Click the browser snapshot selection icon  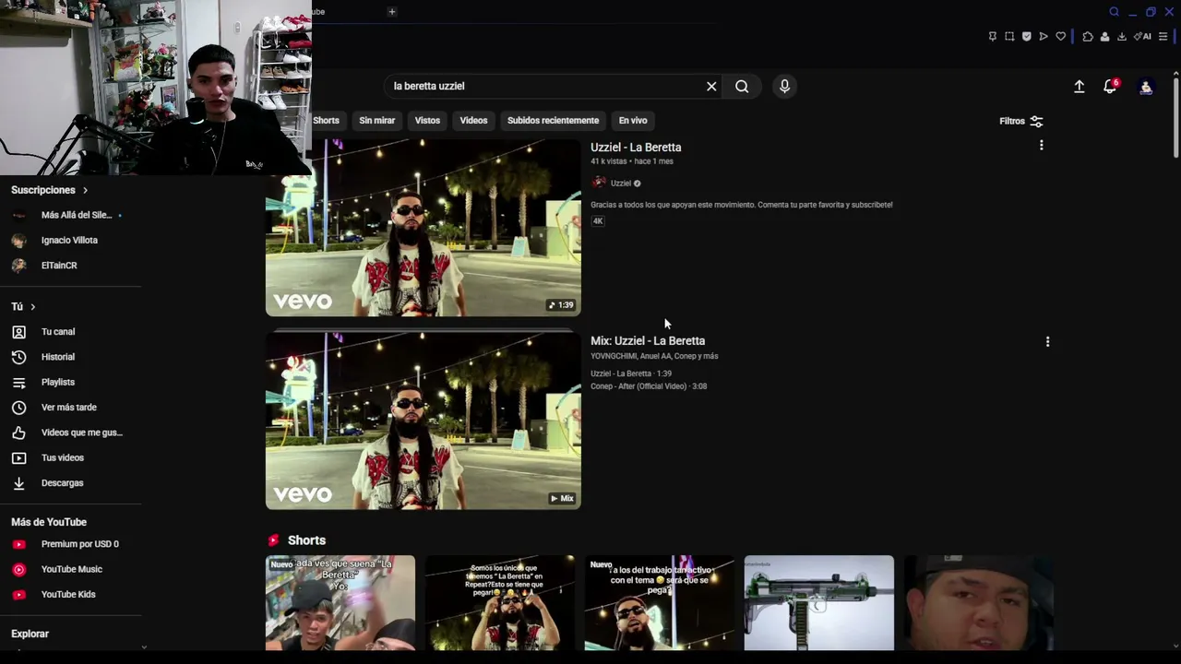(1009, 37)
